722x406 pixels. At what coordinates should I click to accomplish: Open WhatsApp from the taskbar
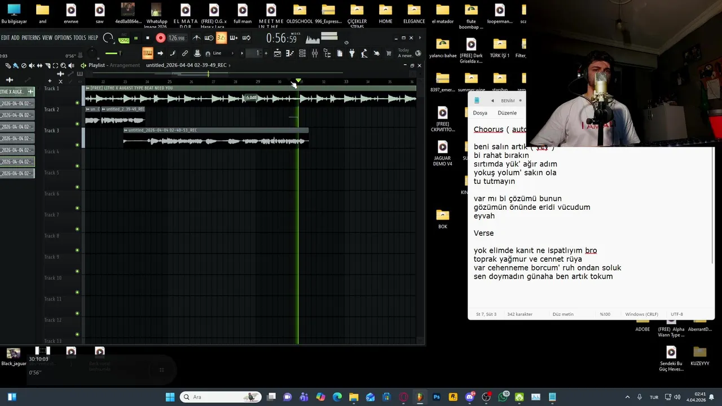coord(503,397)
